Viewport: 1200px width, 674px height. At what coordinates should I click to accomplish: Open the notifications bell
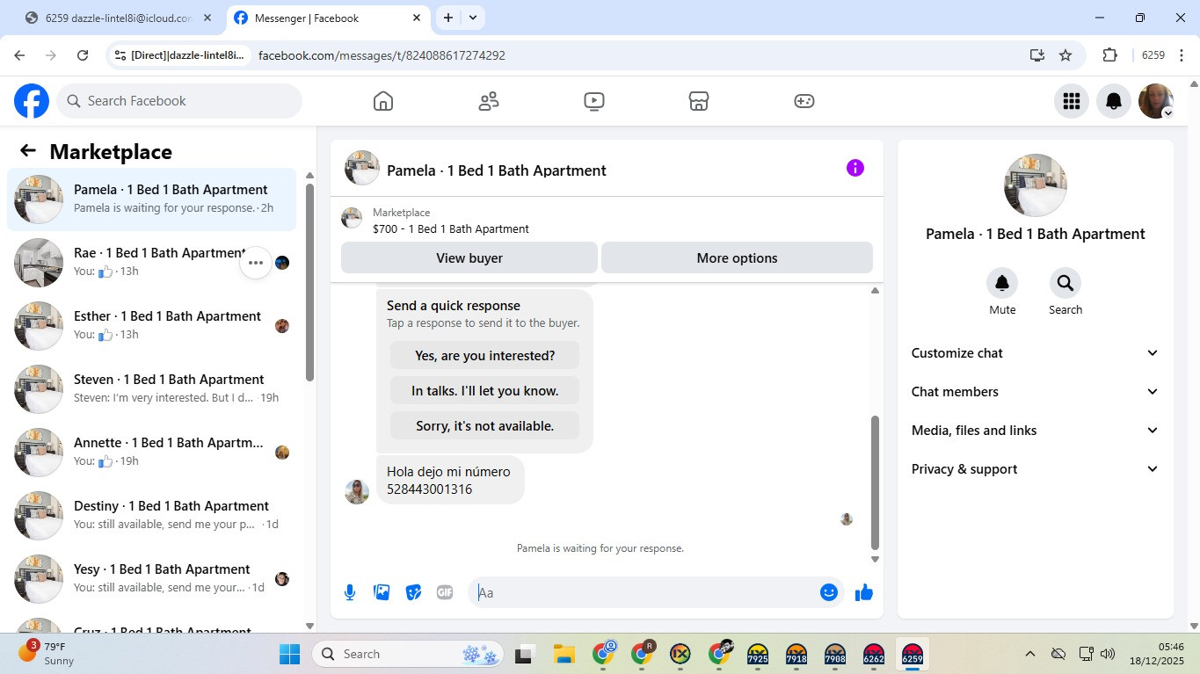[x=1114, y=101]
